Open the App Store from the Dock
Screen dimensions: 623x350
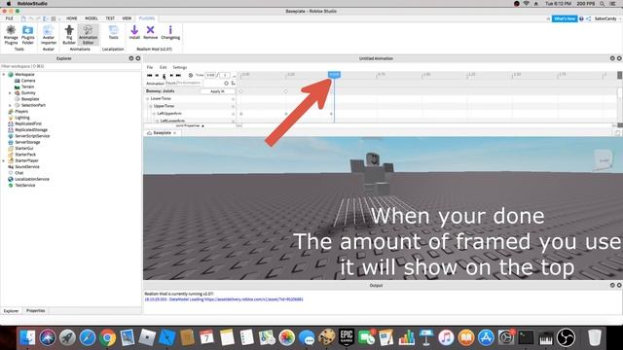coord(486,337)
